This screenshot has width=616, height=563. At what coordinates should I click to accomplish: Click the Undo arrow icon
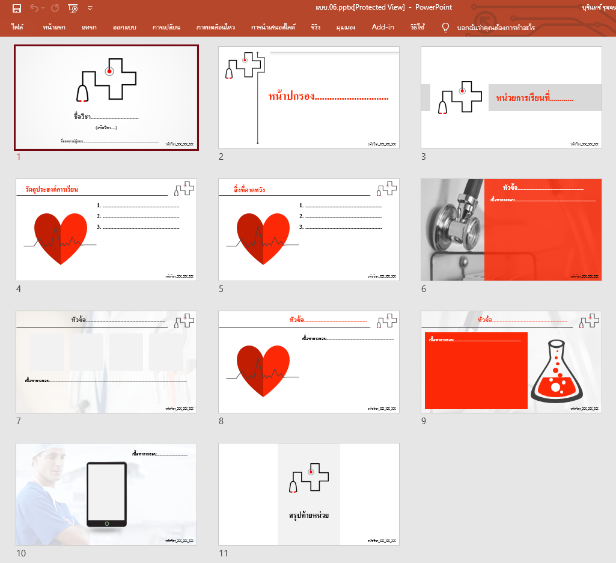34,8
